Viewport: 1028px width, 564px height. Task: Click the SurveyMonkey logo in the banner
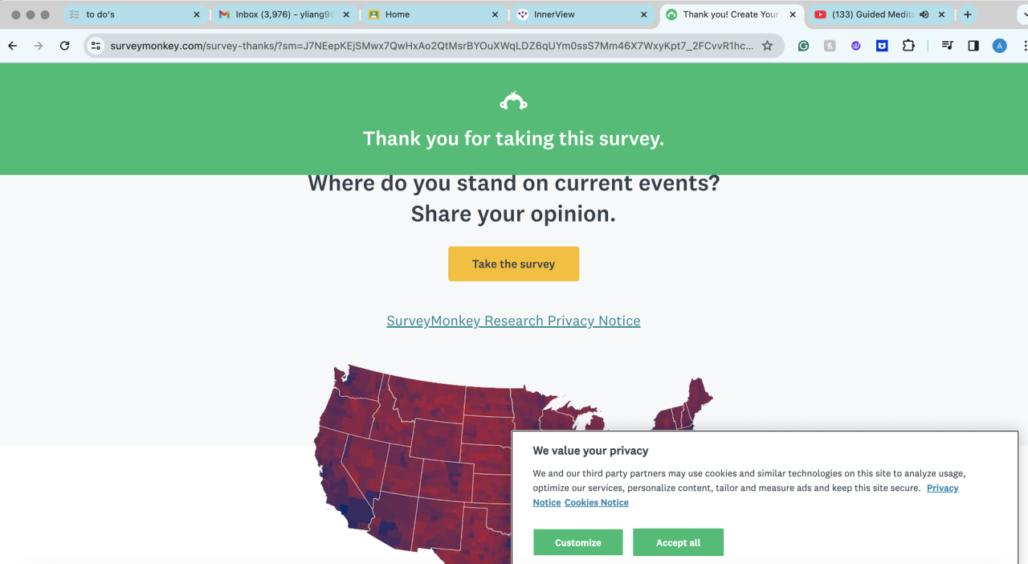click(513, 101)
